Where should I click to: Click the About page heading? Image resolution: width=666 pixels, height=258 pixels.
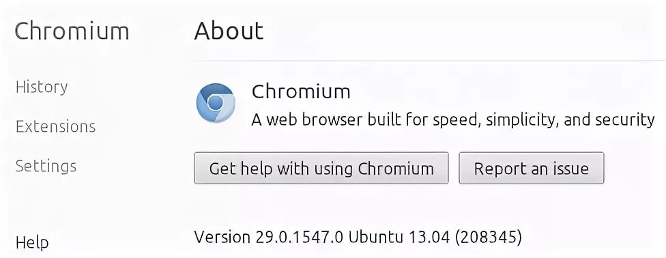click(229, 31)
